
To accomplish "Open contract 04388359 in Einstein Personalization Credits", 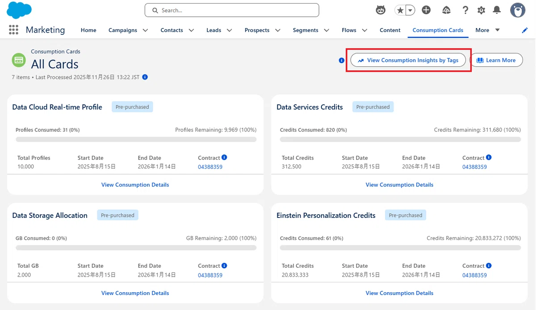I will coord(474,275).
